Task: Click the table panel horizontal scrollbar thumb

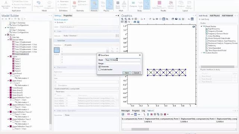Action: pos(140,129)
